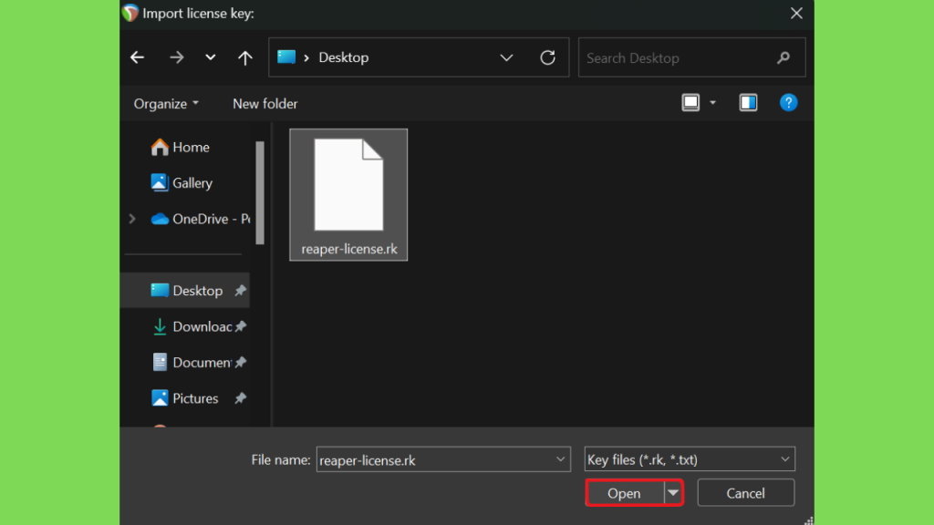Image resolution: width=934 pixels, height=525 pixels.
Task: Expand the File name dropdown arrow
Action: pyautogui.click(x=560, y=459)
